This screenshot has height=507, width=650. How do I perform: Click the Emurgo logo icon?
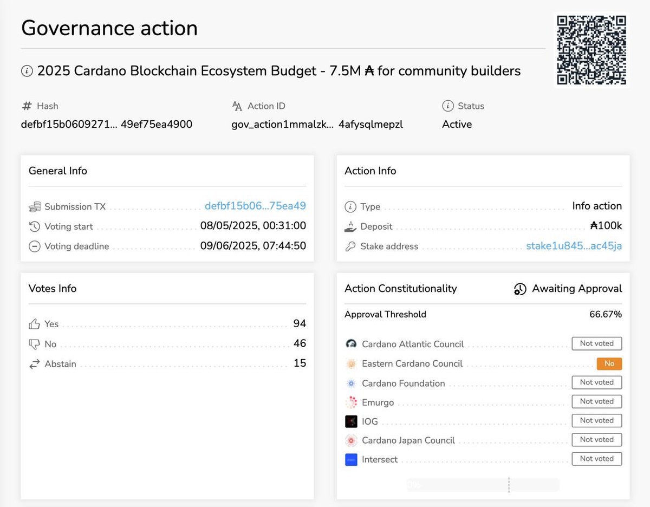coord(351,402)
